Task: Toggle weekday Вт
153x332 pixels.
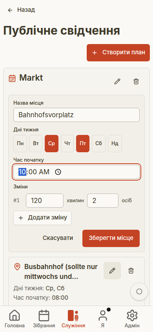Action: click(x=36, y=144)
